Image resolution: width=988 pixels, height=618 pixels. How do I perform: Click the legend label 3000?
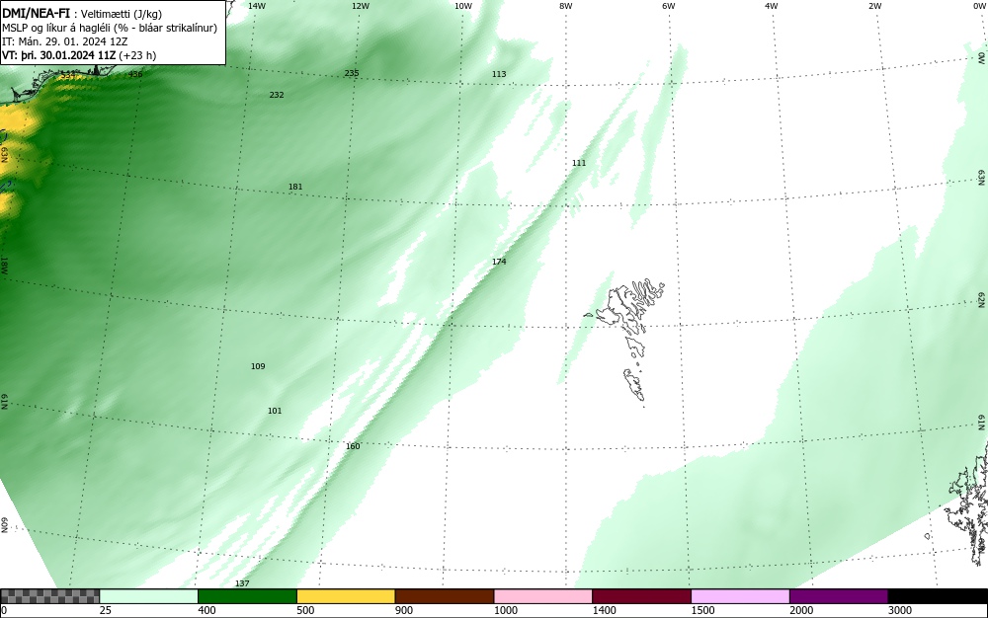[x=900, y=610]
